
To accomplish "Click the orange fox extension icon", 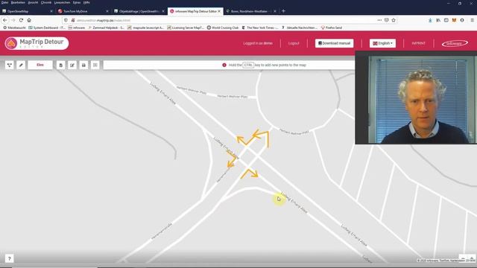I will click(x=454, y=20).
